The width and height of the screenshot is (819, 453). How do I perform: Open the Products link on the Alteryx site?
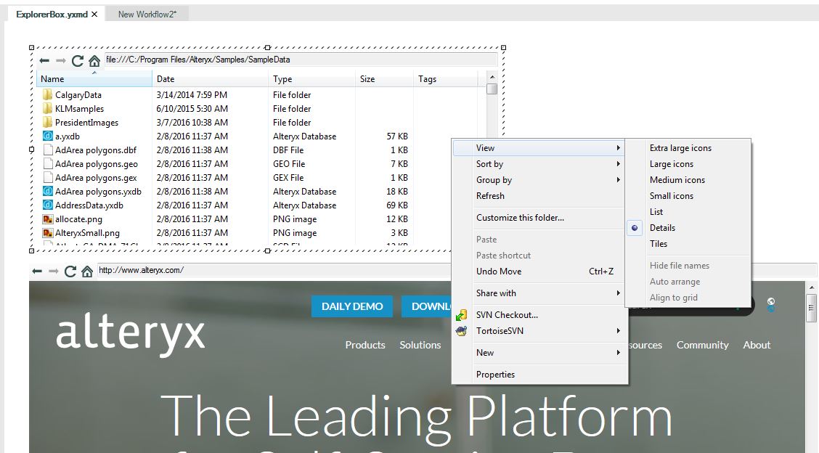coord(365,345)
